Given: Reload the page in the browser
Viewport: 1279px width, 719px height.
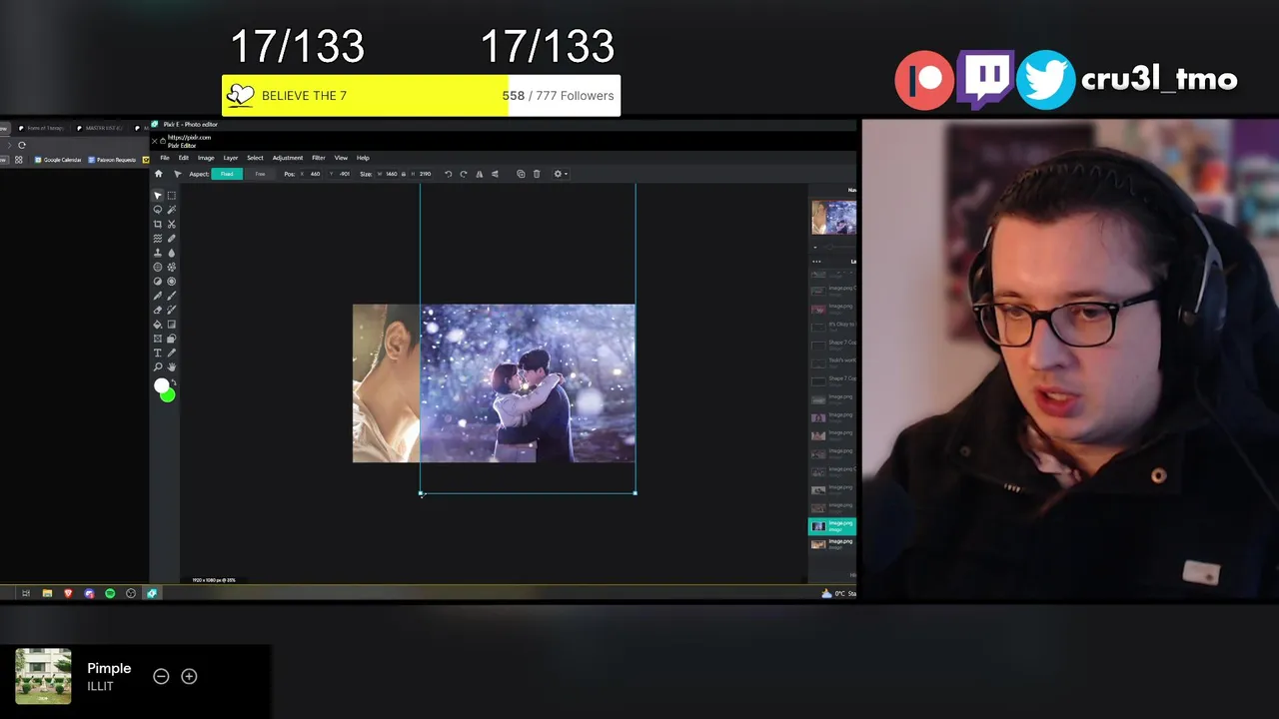Looking at the screenshot, I should coord(22,145).
